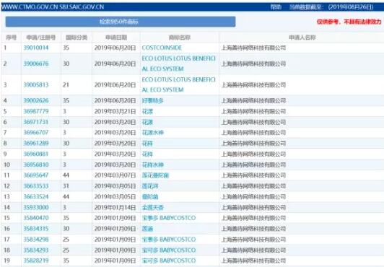
Task: Open BABYCOSTCO trademark in row 17
Action: tap(169, 240)
